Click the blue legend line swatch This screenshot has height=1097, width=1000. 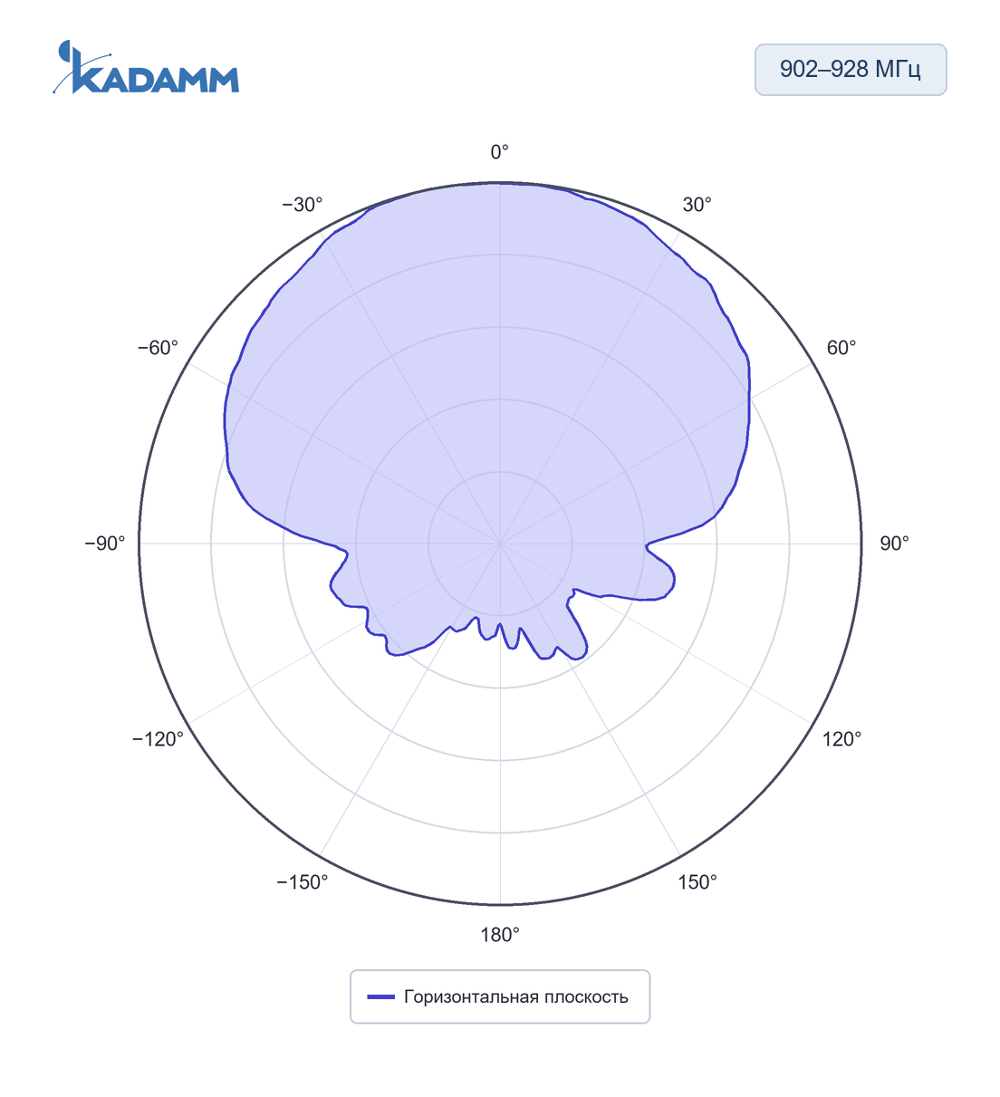[380, 997]
